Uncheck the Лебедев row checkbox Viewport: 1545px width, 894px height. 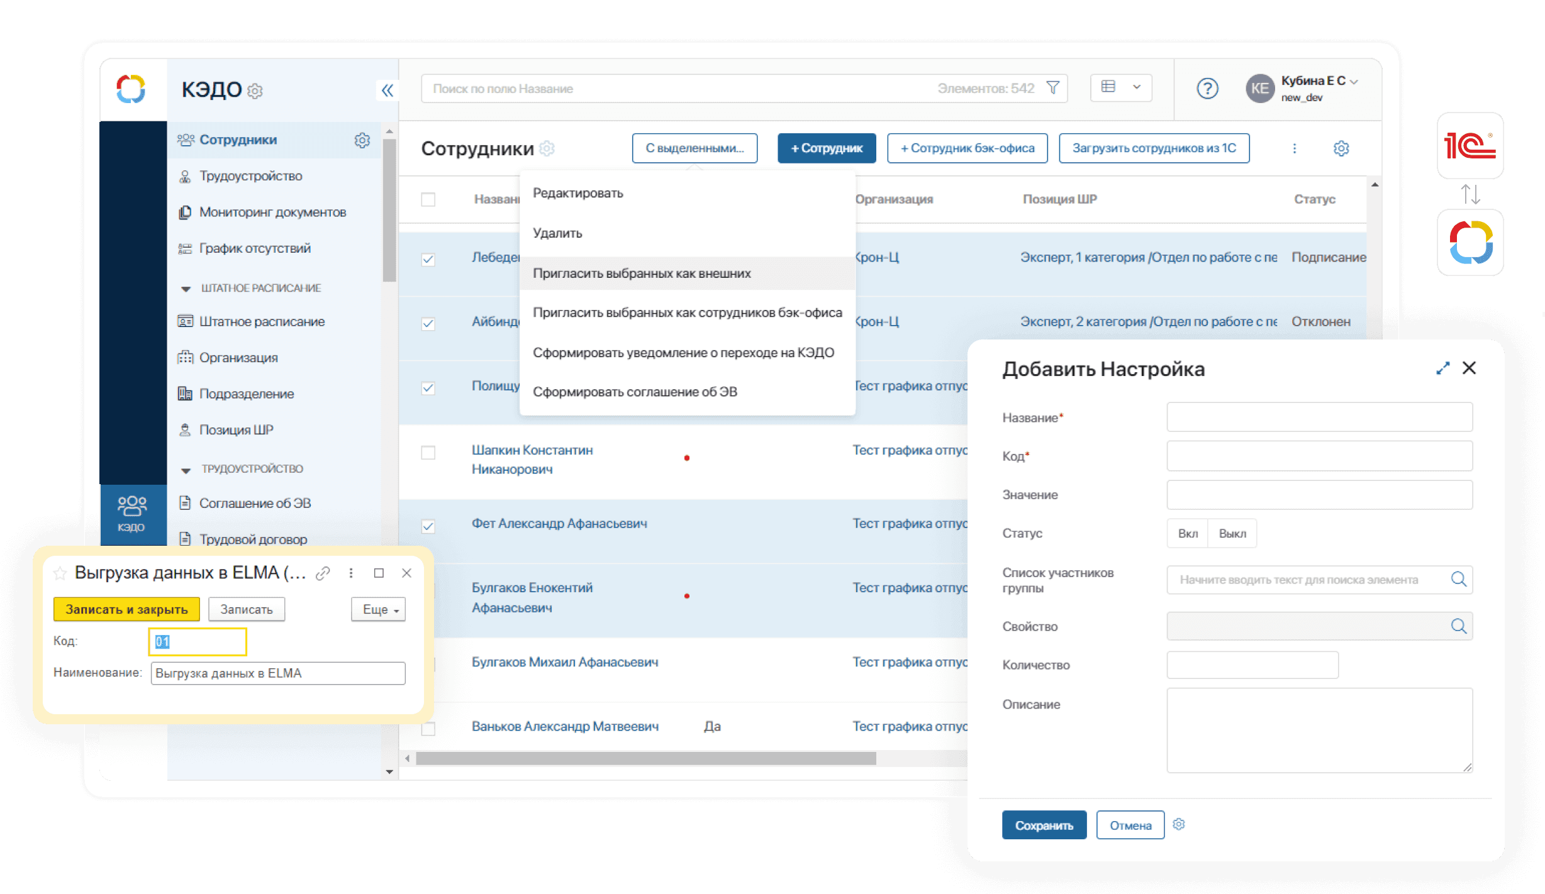click(x=428, y=260)
